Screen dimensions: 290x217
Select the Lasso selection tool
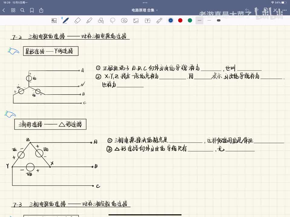click(112, 20)
